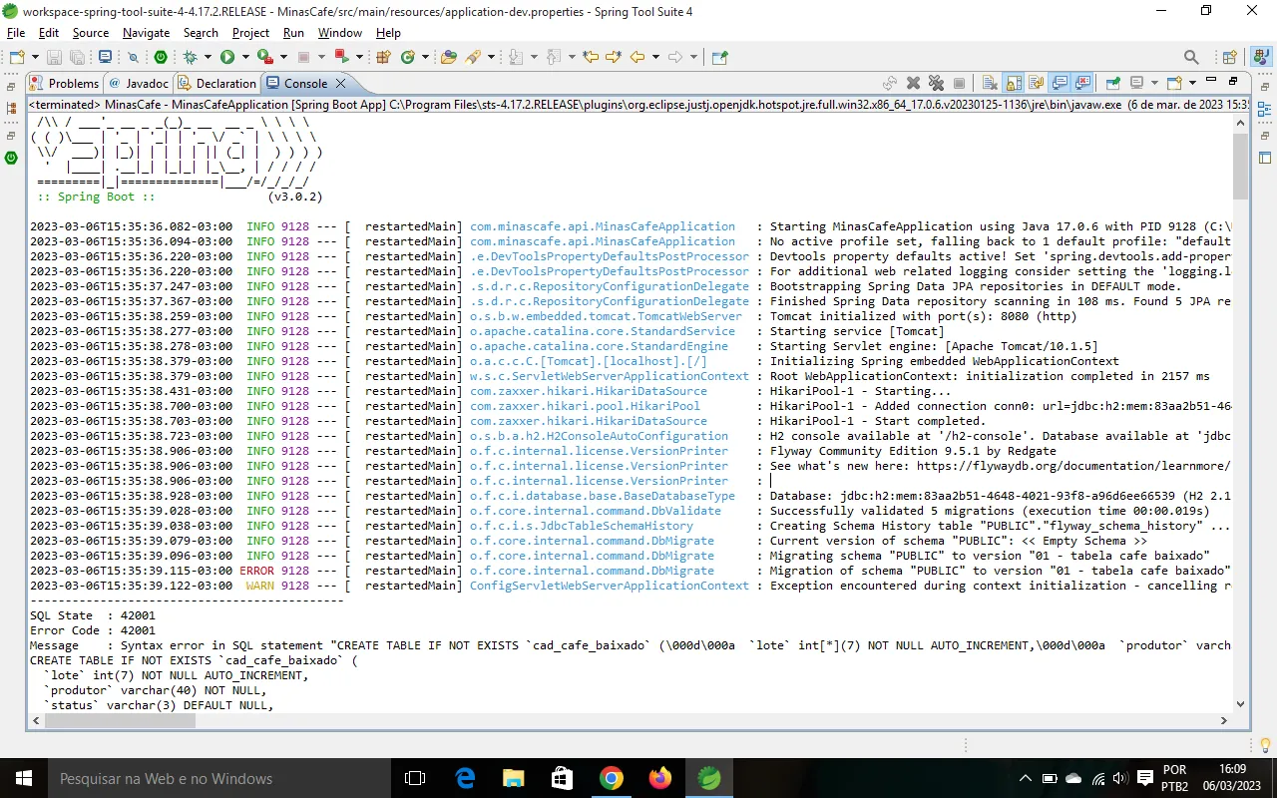Click Clear Console icon
Screen dimensions: 1277x798
[x=989, y=84]
